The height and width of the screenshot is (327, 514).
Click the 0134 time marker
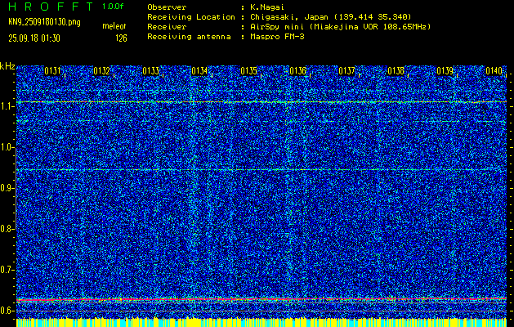tap(199, 71)
